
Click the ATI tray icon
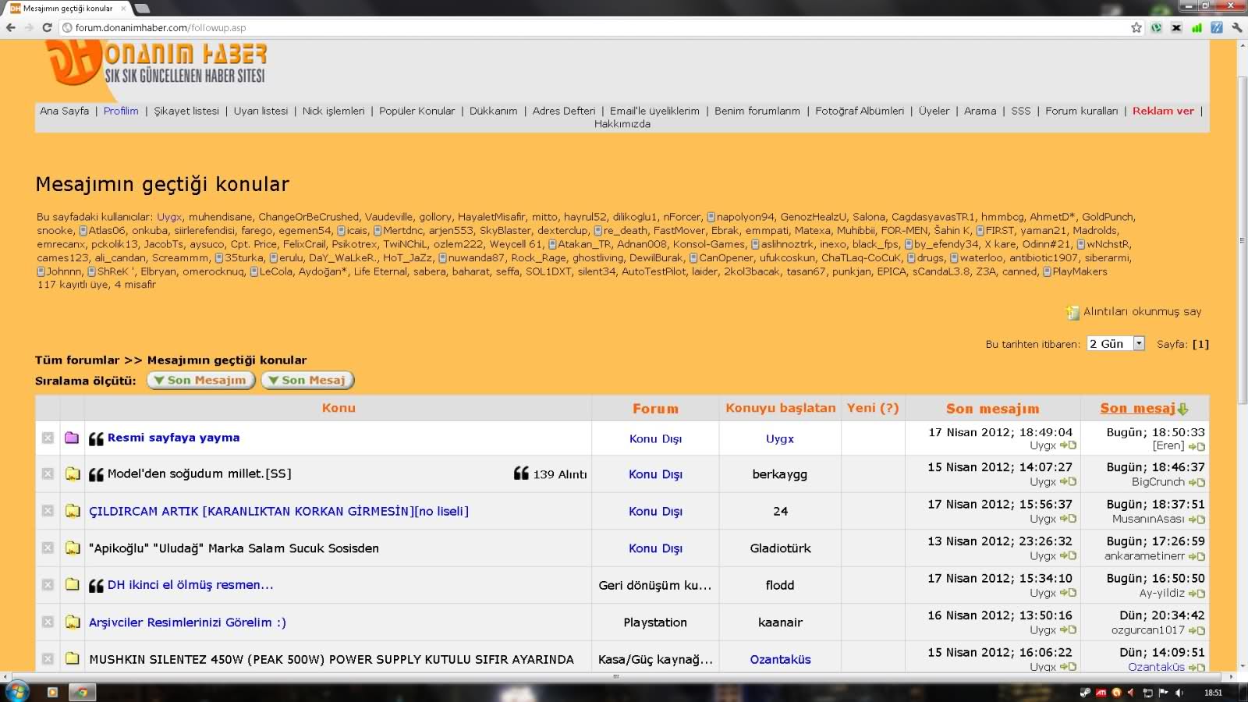(1101, 693)
